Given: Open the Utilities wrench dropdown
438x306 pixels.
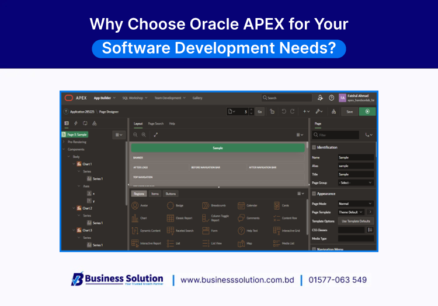Looking at the screenshot, I should (x=319, y=111).
